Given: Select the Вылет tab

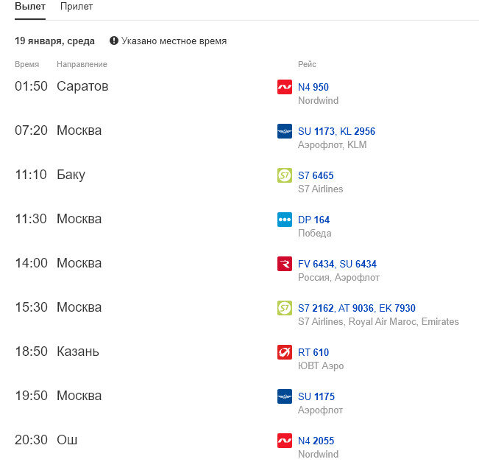Looking at the screenshot, I should click(x=30, y=7).
